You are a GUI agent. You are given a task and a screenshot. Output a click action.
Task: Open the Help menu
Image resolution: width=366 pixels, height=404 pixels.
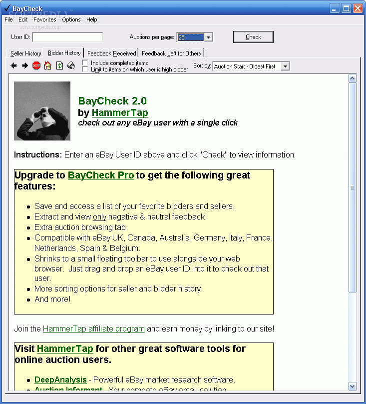(92, 19)
